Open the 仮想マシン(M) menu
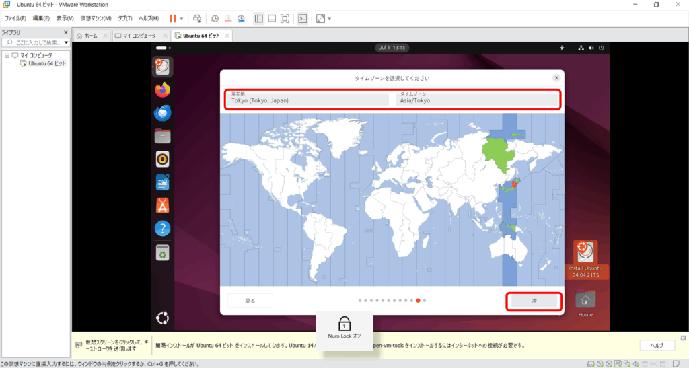689x368 pixels. [x=96, y=18]
